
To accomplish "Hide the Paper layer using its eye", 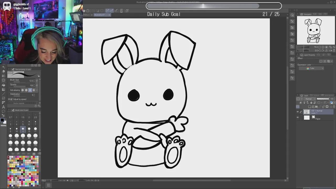I will pos(298,118).
